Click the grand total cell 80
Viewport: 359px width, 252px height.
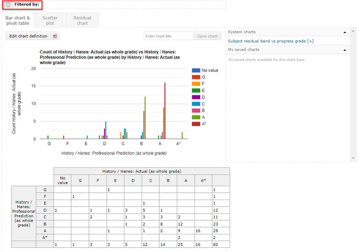[221, 245]
